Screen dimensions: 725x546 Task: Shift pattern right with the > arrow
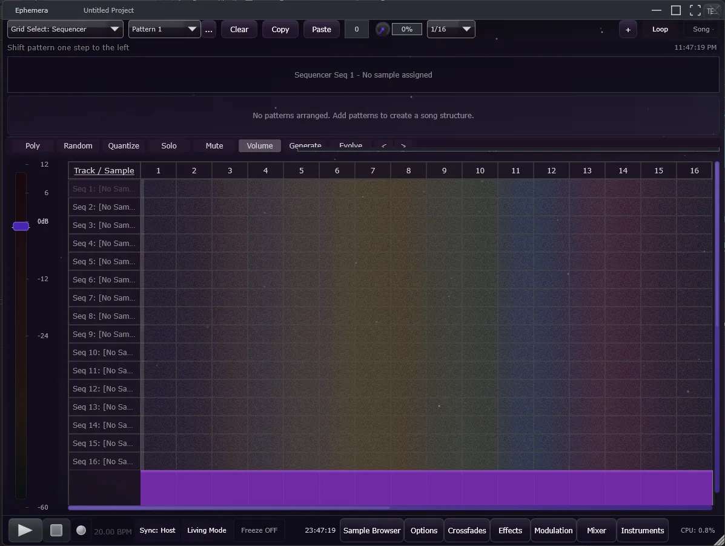point(403,146)
